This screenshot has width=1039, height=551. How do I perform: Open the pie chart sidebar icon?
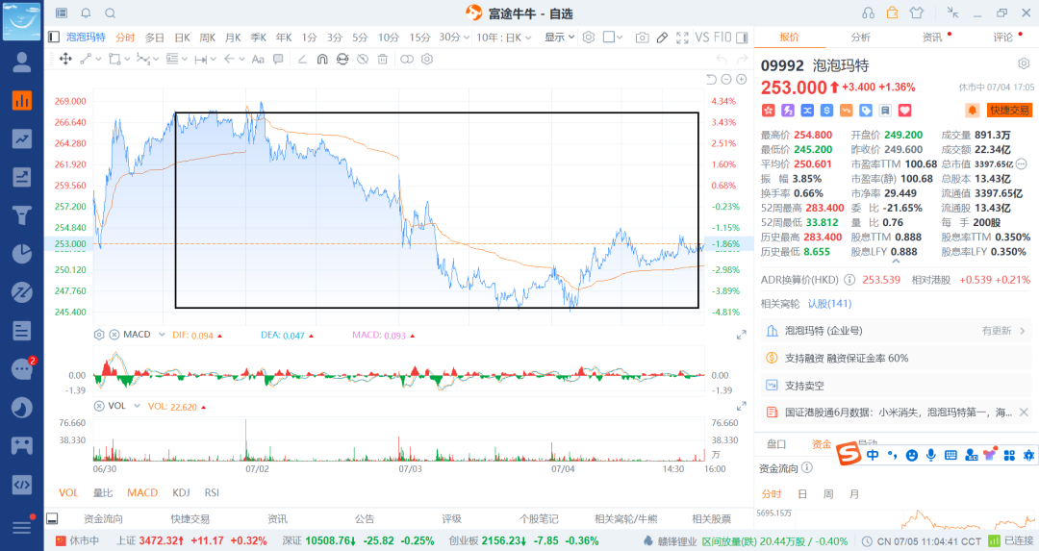pyautogui.click(x=22, y=254)
